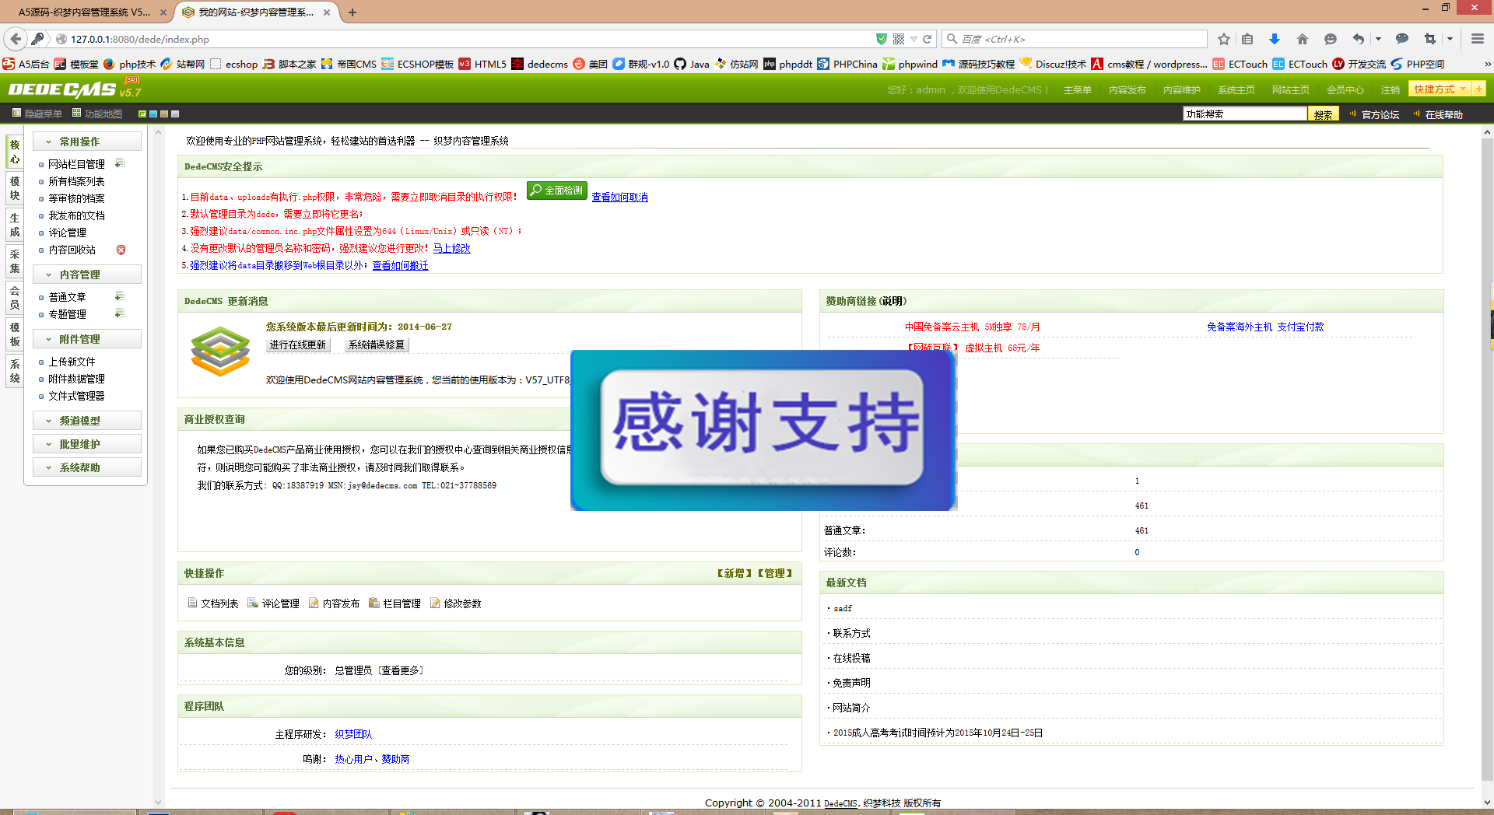Click the 功能搜索 input field
This screenshot has height=815, width=1494.
tap(1244, 114)
